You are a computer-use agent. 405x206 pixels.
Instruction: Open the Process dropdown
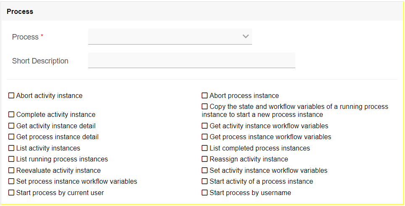coord(170,37)
